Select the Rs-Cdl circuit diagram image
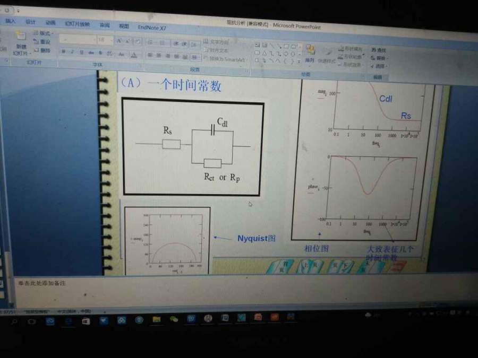Viewport: 478px width, 358px height. [193, 147]
